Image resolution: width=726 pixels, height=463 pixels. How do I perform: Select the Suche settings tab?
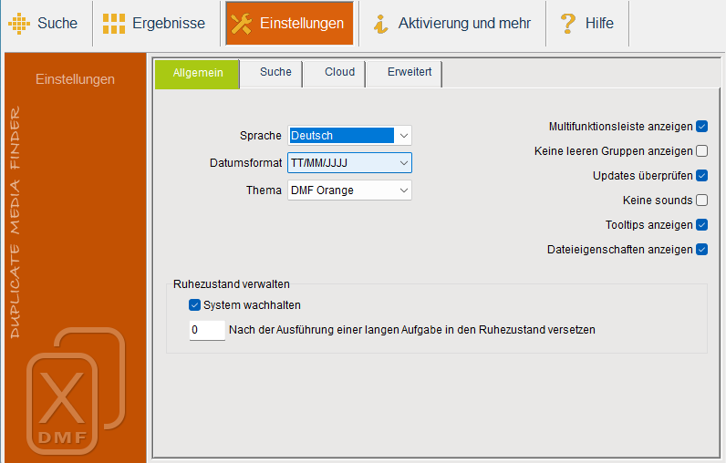pos(275,72)
